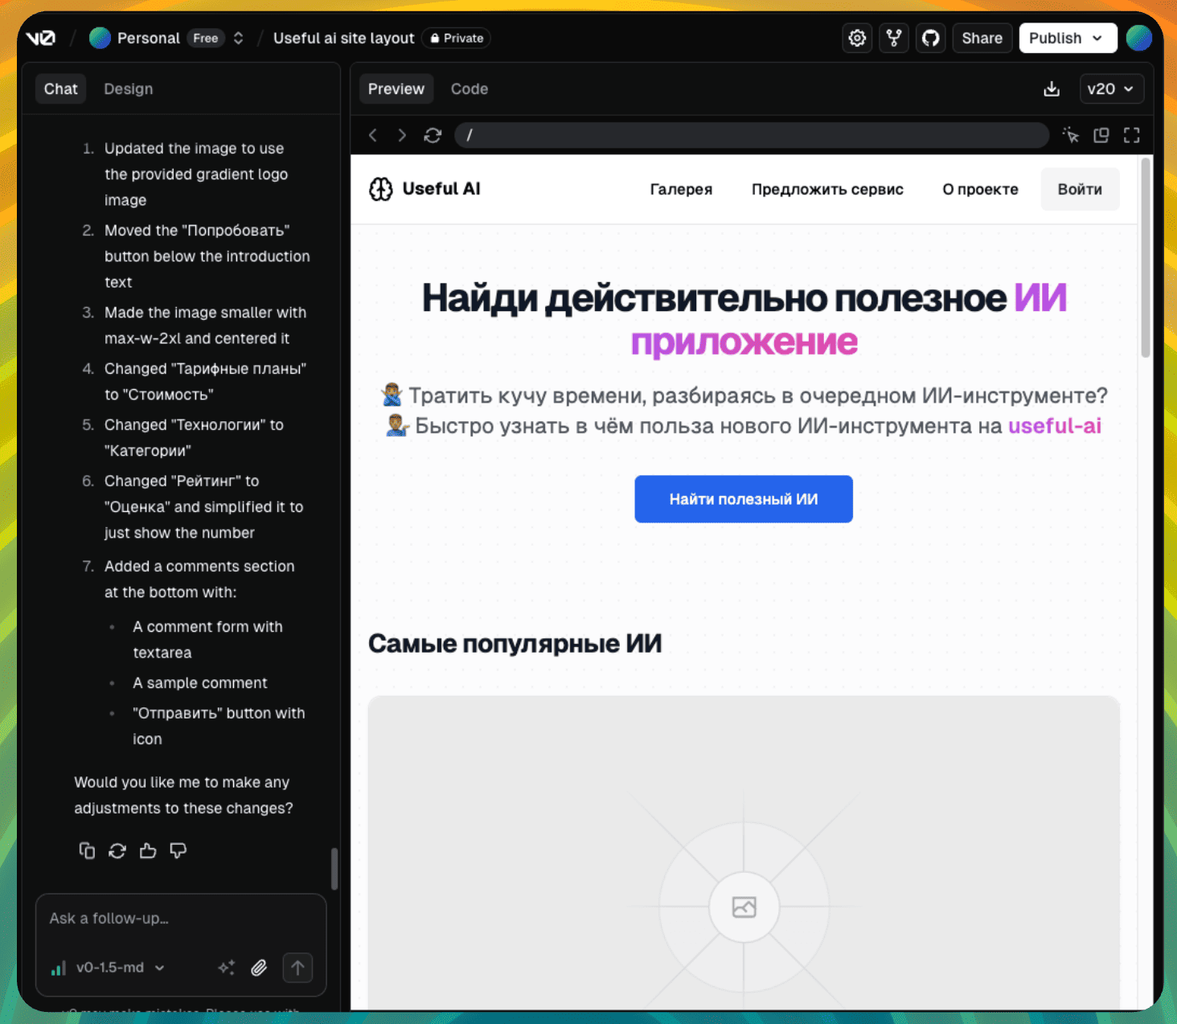Screen dimensions: 1177x1024
Task: Open the project settings gear icon
Action: [x=856, y=38]
